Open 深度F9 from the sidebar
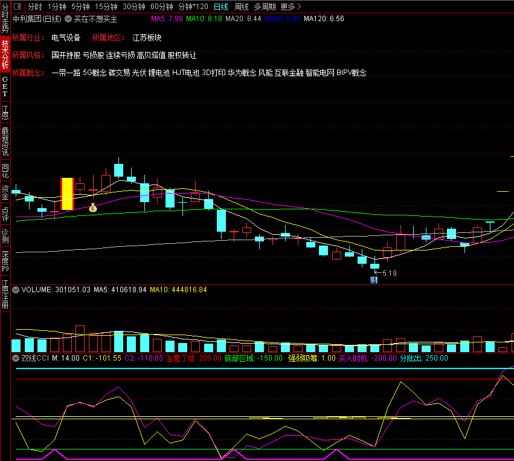Image resolution: width=514 pixels, height=461 pixels. [x=5, y=261]
